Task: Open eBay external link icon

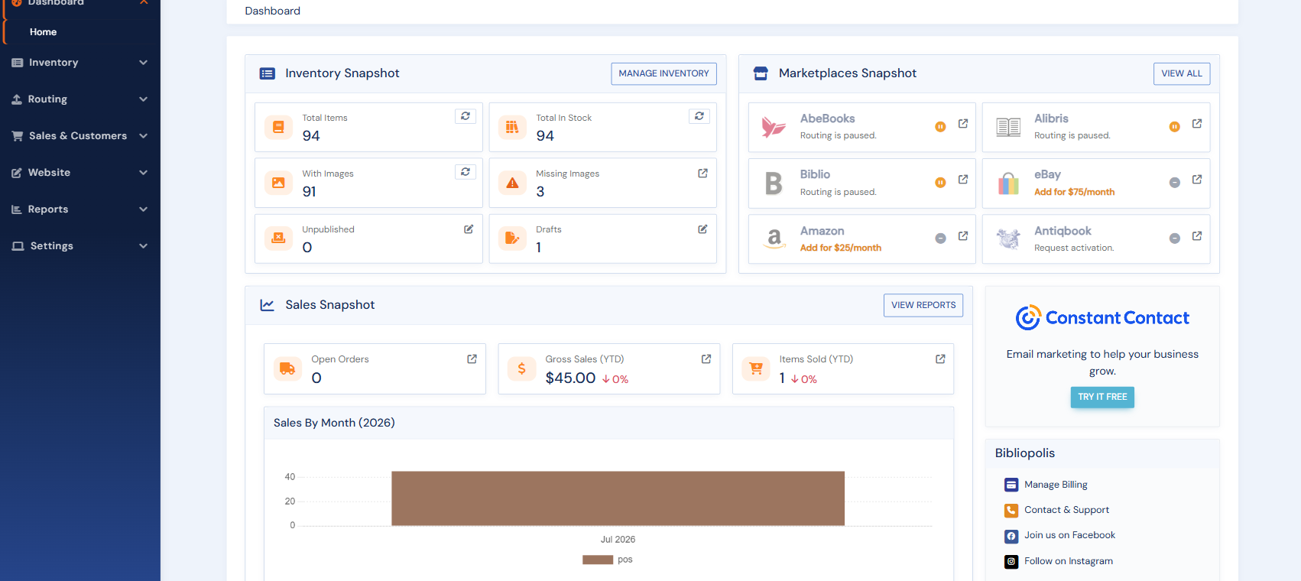Action: (1197, 180)
